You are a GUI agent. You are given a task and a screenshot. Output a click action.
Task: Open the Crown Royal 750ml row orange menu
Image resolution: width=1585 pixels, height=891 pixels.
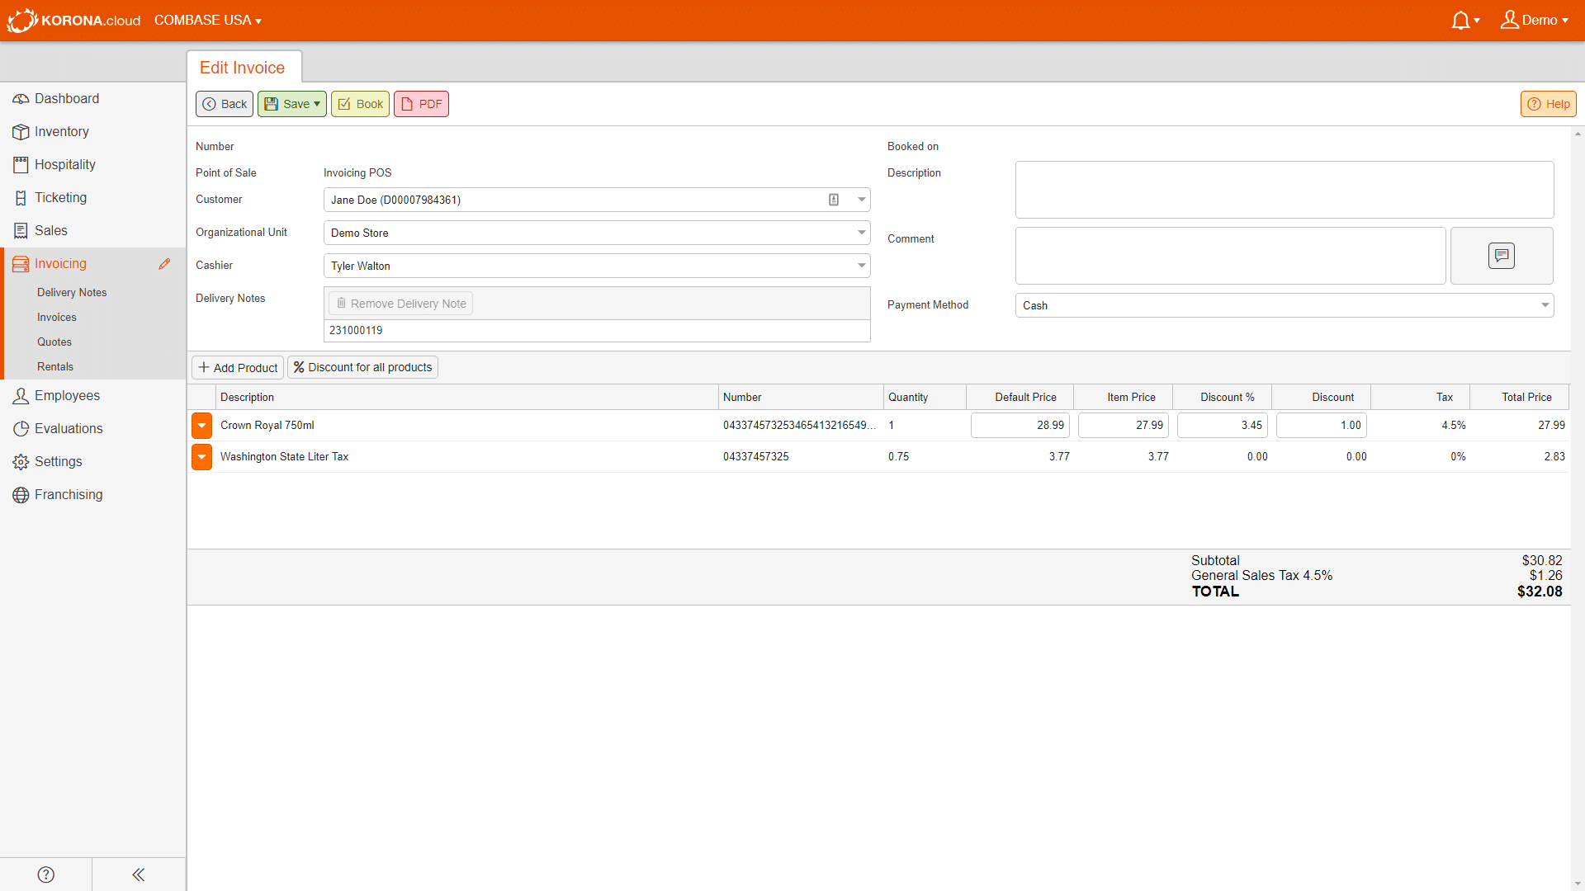pos(201,426)
